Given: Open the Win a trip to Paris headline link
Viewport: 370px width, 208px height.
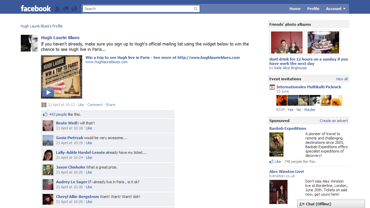Looking at the screenshot, I should point(163,58).
